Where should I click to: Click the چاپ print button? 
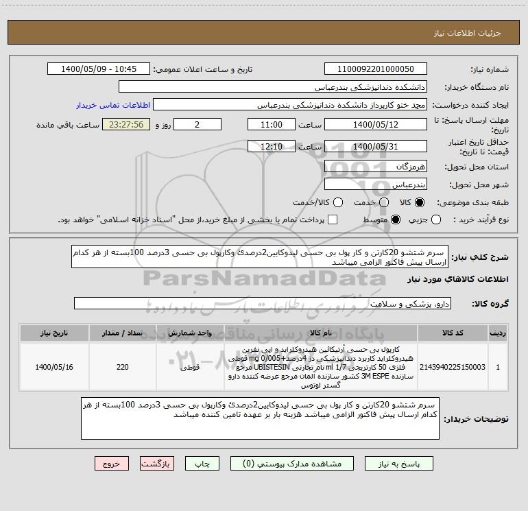tap(202, 464)
